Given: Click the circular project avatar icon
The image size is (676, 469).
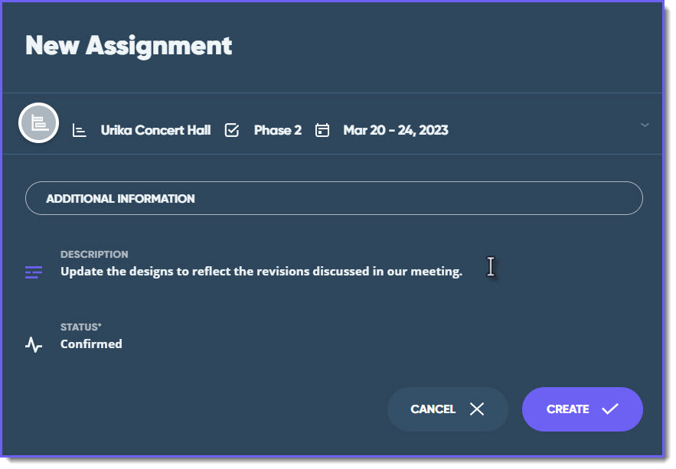Looking at the screenshot, I should tap(38, 122).
